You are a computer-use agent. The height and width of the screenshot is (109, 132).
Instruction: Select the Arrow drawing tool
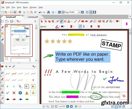(79, 21)
